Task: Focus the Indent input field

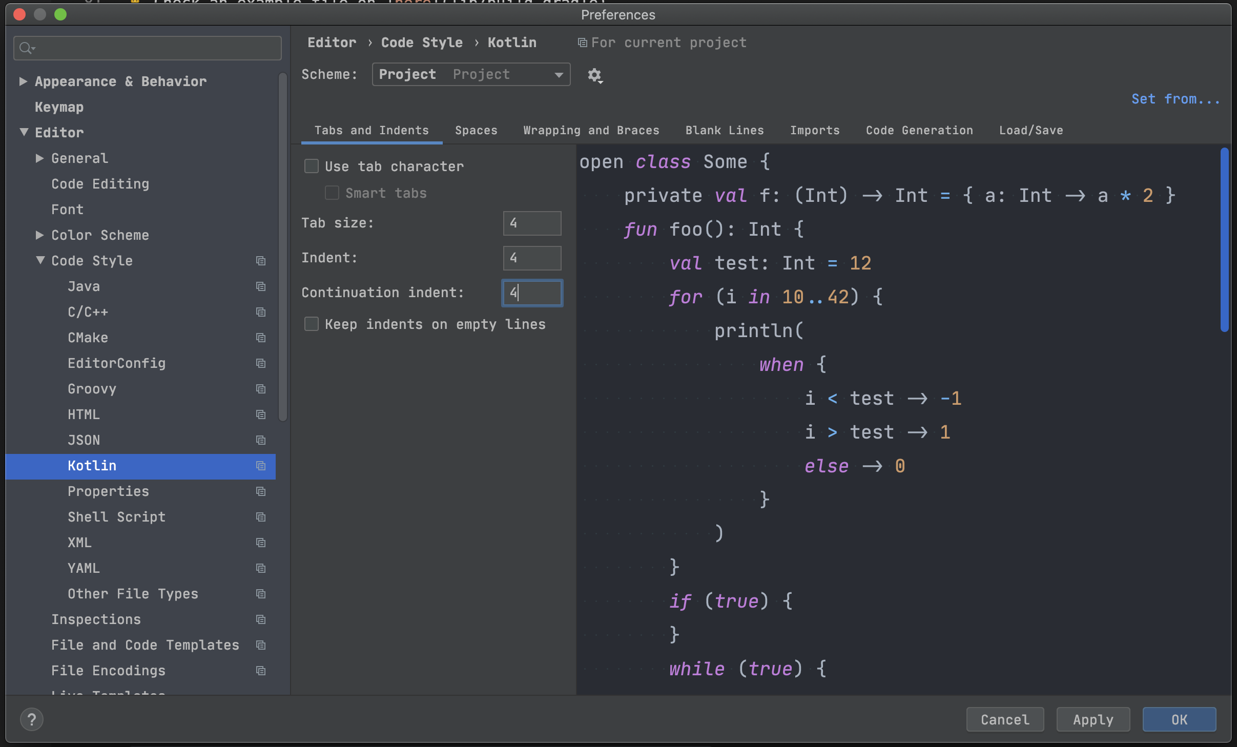Action: click(532, 258)
